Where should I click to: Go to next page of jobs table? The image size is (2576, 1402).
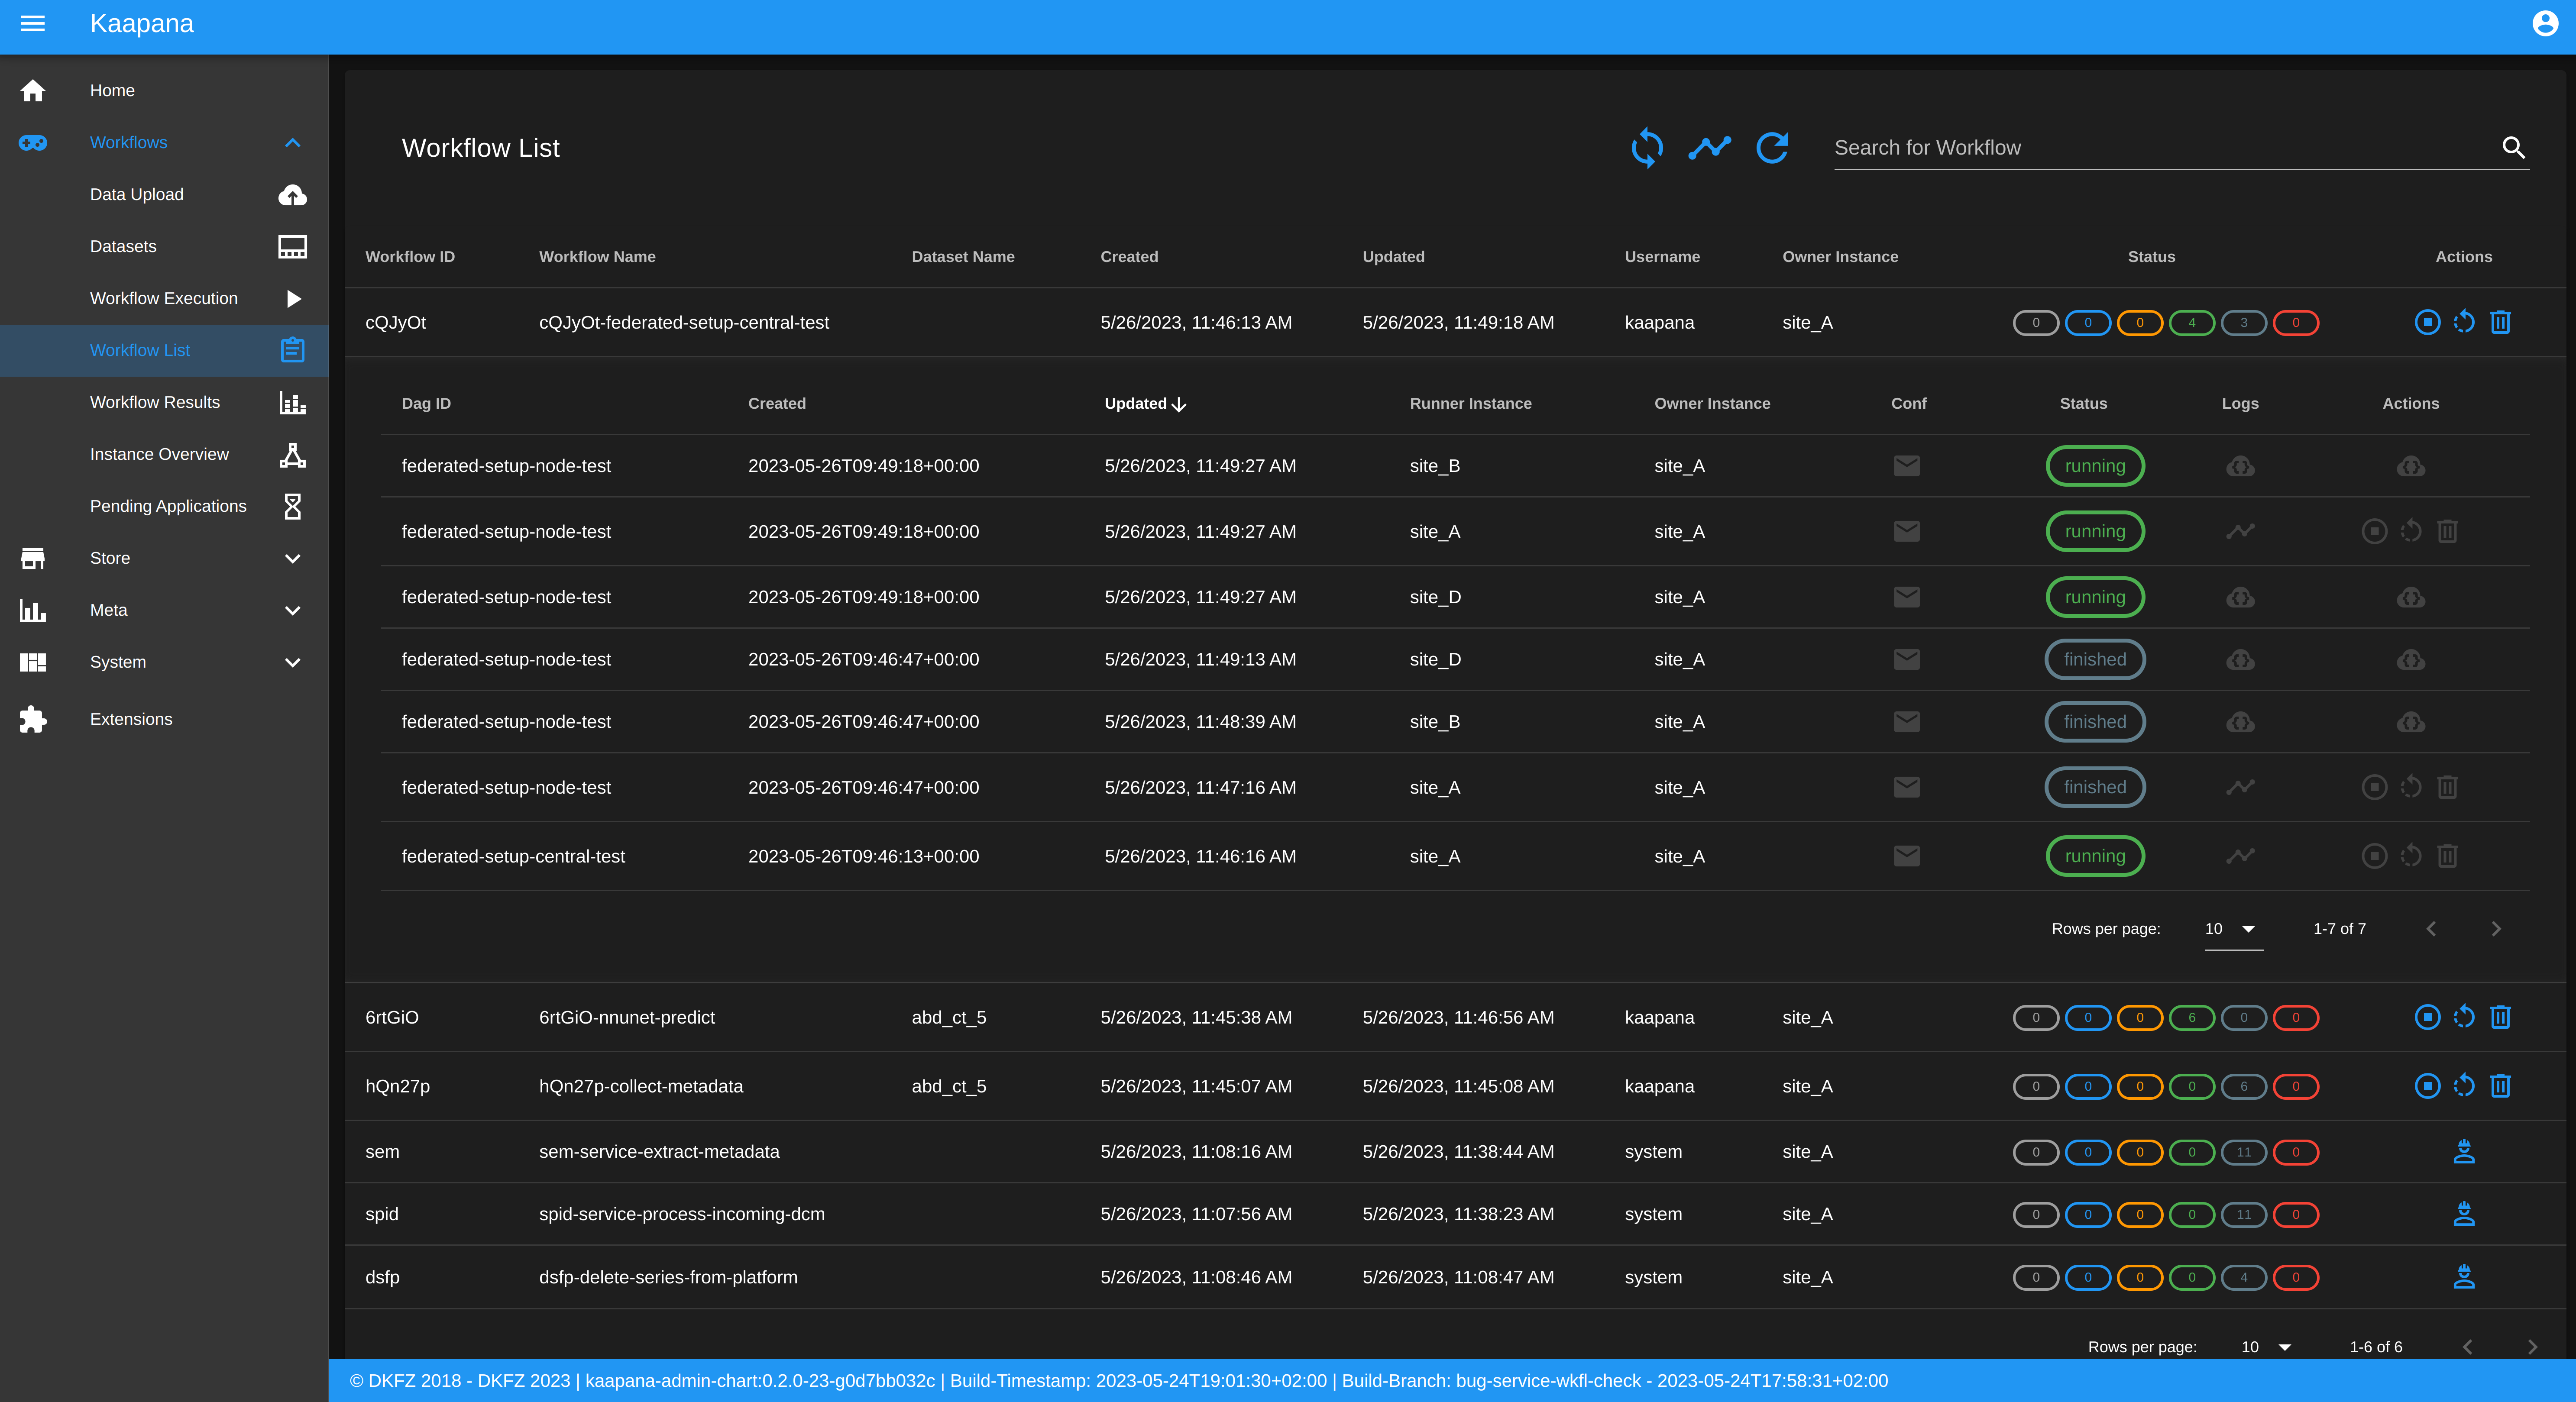pos(2495,929)
